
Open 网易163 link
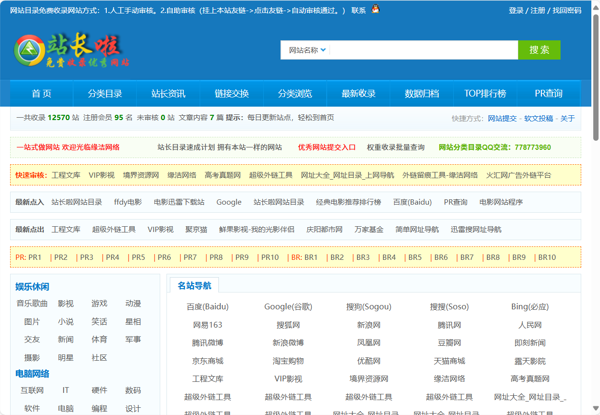coord(208,325)
